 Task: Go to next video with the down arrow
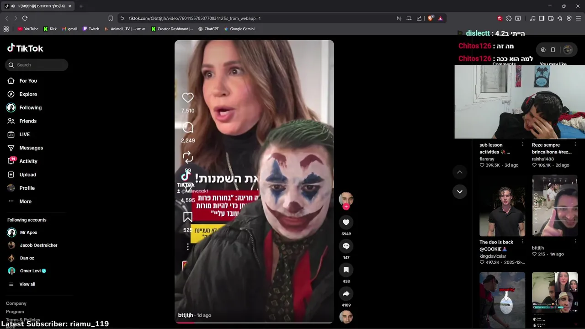[460, 191]
